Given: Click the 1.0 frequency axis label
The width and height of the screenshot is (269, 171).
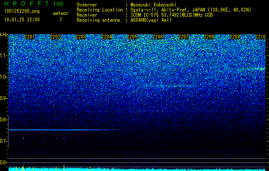Looking at the screenshot, I should click(4, 77).
